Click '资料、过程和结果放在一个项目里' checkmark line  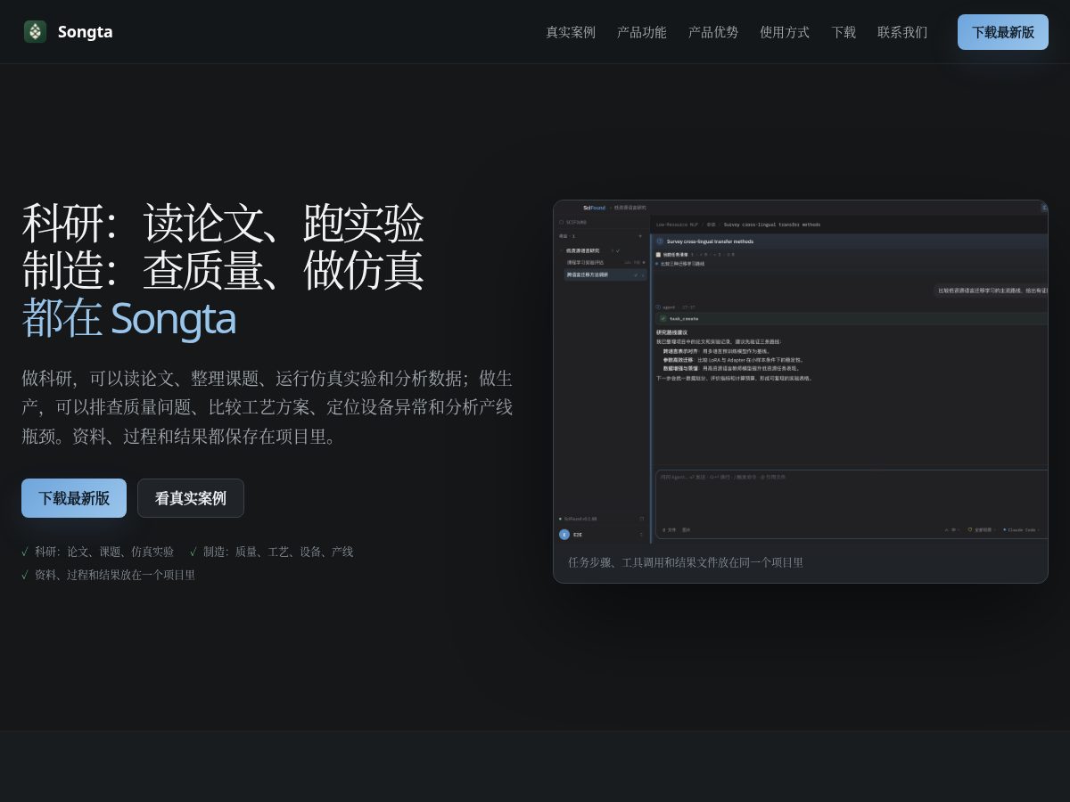[x=109, y=575]
